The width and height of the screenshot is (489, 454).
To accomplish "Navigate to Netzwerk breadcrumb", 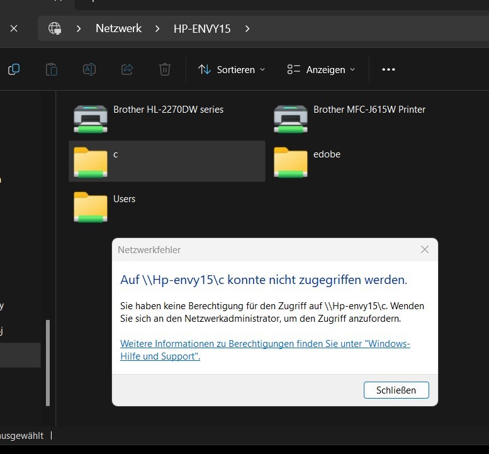I will 118,28.
